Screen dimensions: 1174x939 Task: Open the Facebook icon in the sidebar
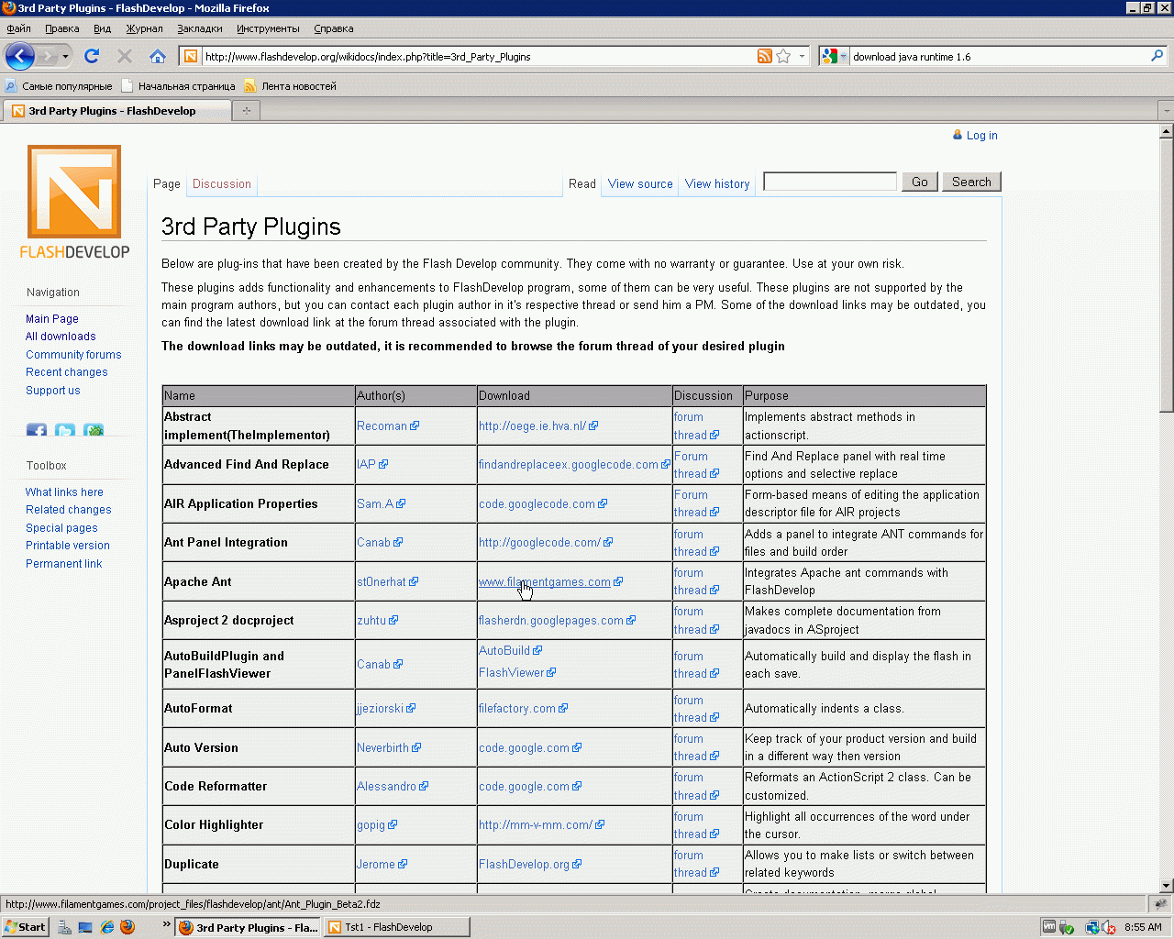click(37, 430)
